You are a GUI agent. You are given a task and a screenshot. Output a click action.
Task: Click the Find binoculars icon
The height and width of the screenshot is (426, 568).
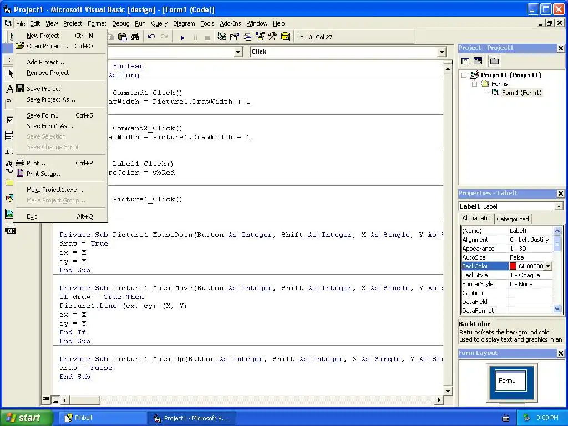135,37
